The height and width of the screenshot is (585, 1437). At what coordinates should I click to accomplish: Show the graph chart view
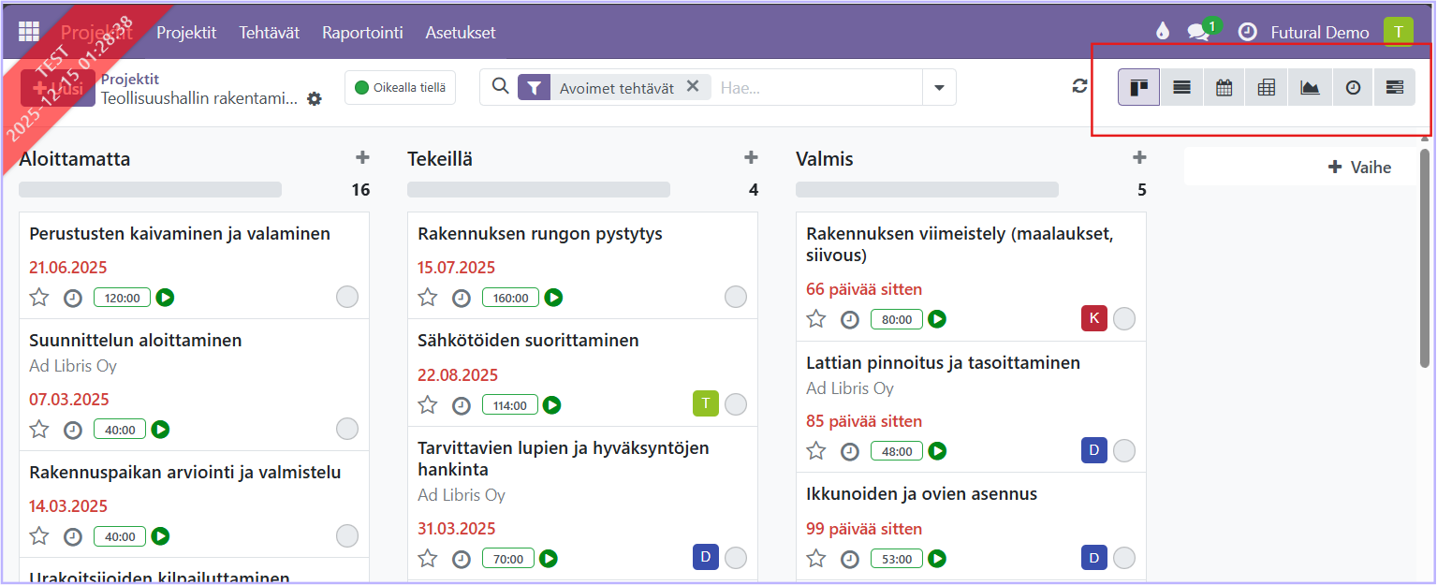click(1310, 88)
